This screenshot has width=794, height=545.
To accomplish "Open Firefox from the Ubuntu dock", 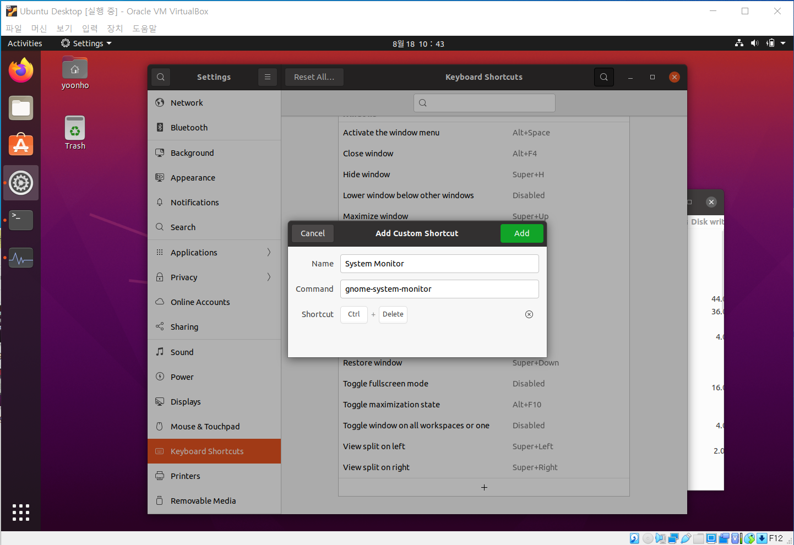I will [21, 70].
